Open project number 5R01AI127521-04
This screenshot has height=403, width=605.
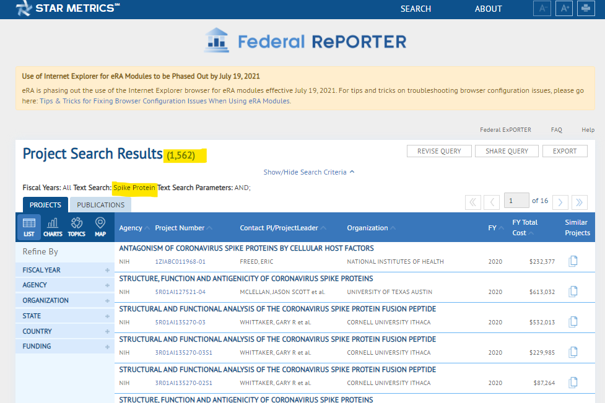tap(180, 292)
